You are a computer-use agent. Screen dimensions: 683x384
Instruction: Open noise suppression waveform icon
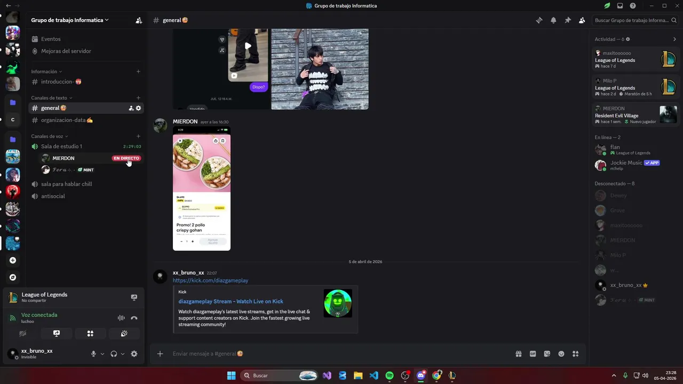[x=121, y=318]
